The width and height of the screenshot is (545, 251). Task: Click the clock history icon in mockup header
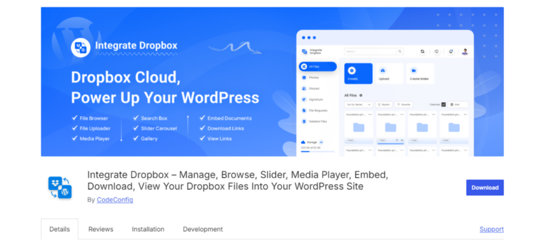point(437,51)
